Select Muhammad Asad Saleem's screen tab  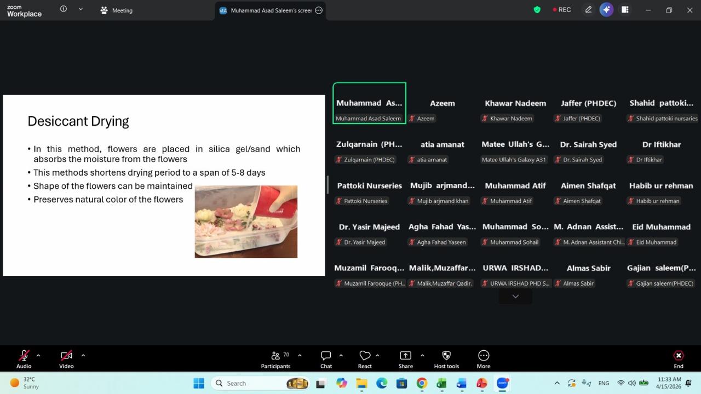pos(266,10)
